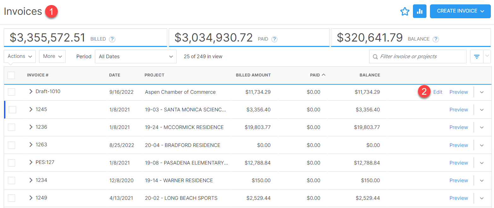
Task: Open row menu arrow for invoice 1245
Action: tap(482, 110)
